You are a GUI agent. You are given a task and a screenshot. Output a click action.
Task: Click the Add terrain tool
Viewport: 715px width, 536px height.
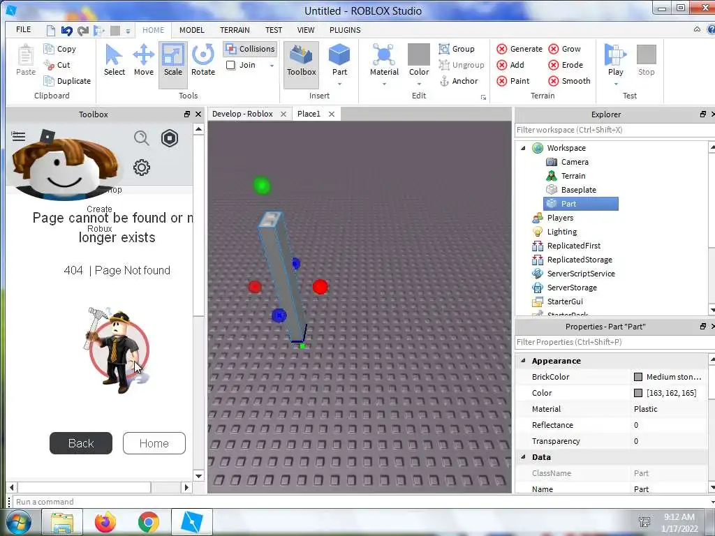510,65
